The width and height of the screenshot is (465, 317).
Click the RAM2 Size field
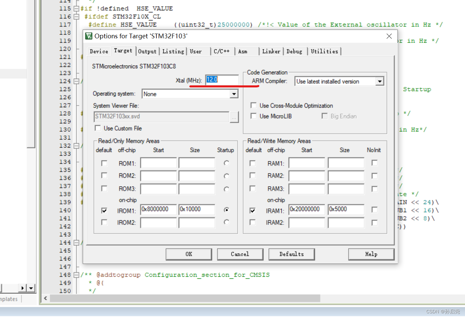point(346,176)
